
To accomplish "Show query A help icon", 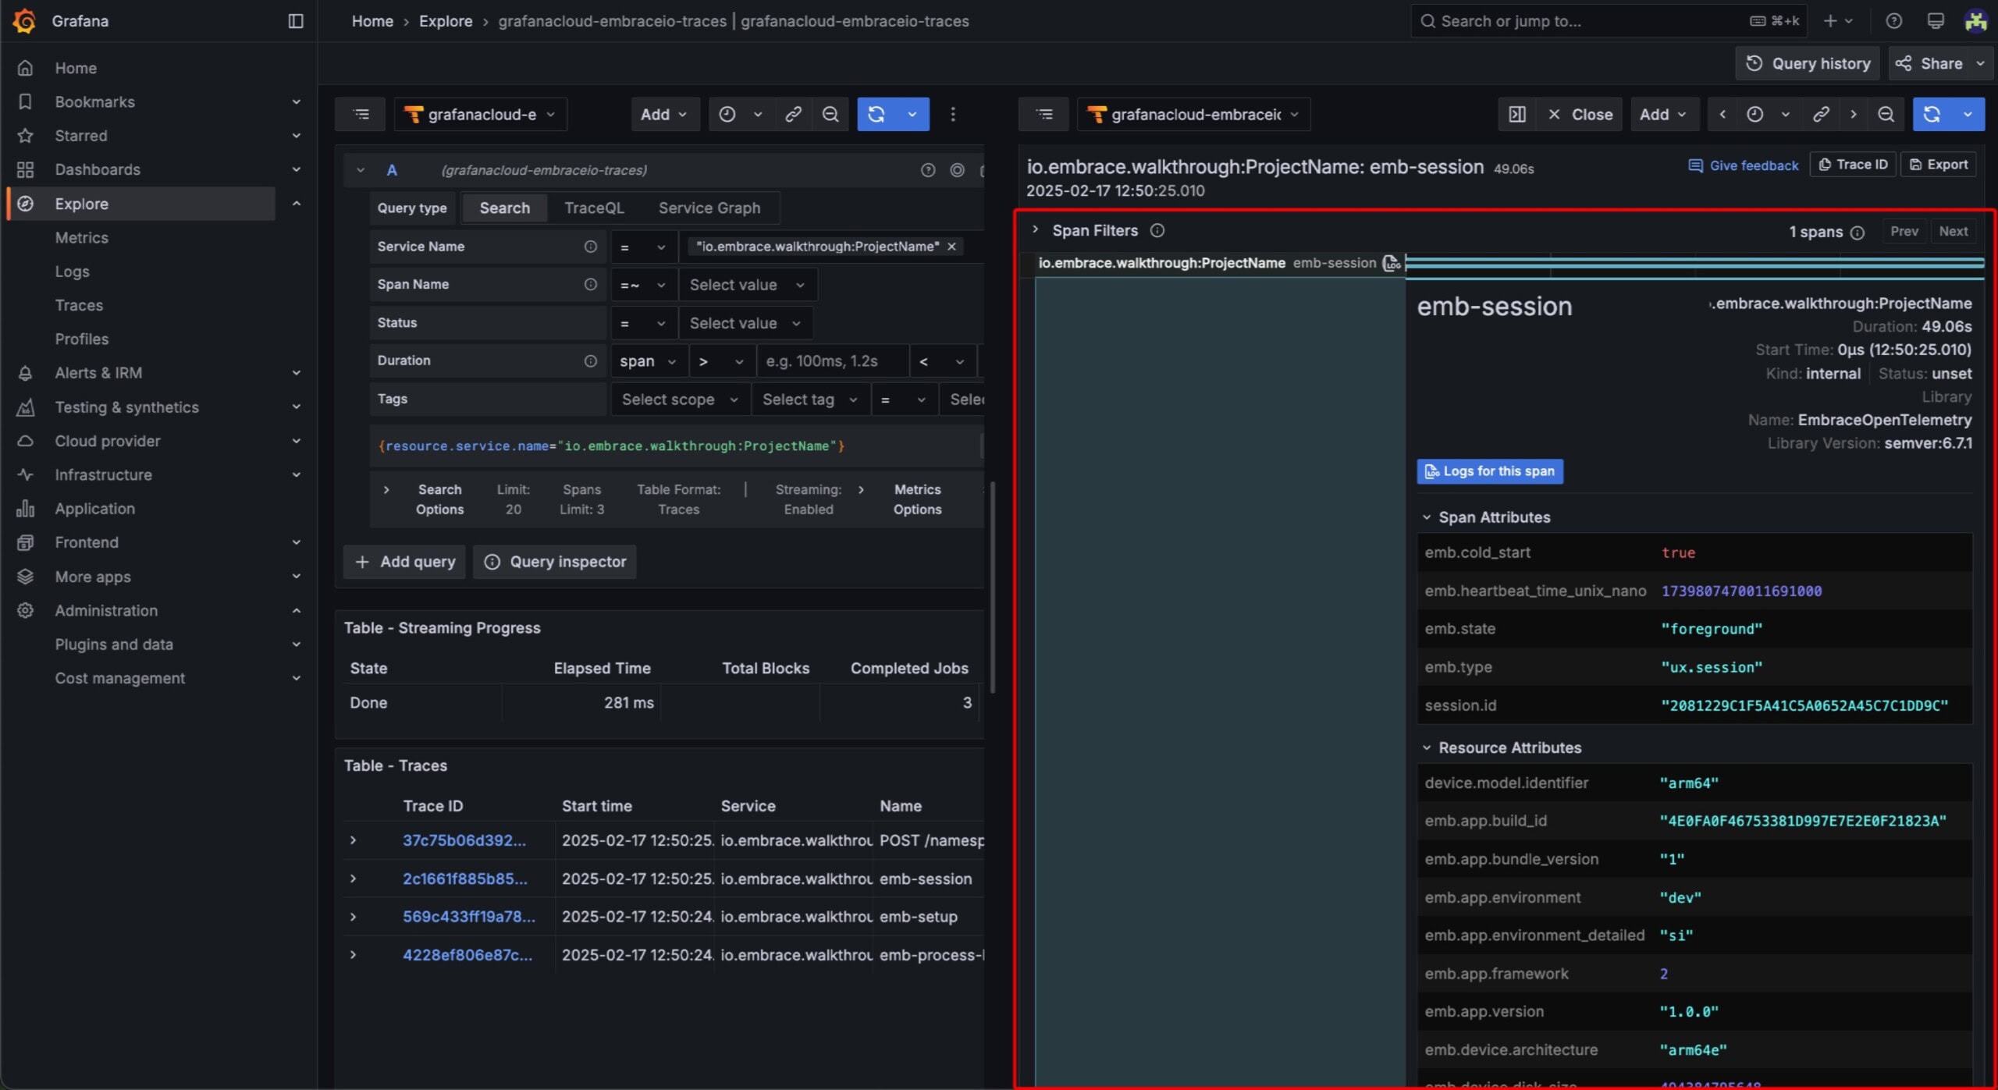I will coord(928,170).
